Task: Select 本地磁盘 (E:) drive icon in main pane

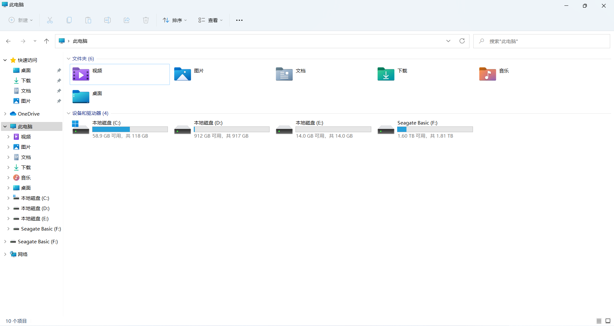Action: [284, 130]
